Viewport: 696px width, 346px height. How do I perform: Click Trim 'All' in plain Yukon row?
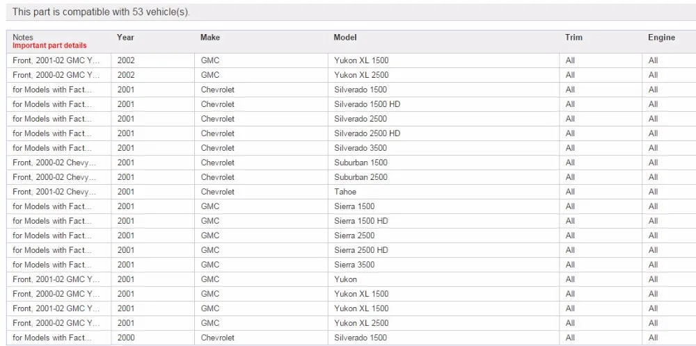[x=570, y=279]
